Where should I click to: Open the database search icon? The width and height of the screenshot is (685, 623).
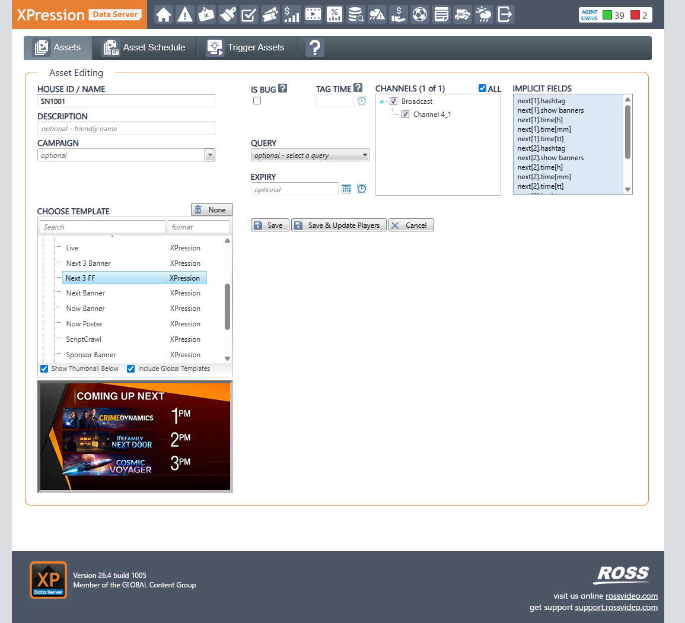[x=356, y=14]
